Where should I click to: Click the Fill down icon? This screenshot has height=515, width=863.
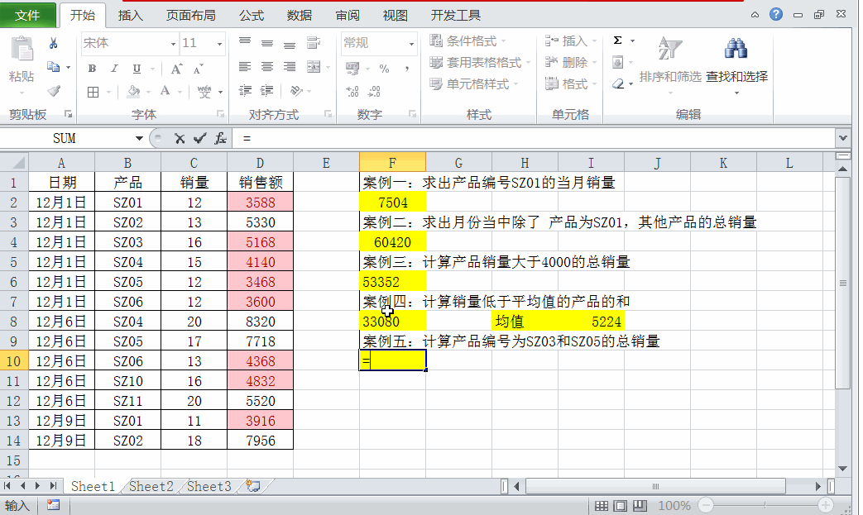[618, 62]
